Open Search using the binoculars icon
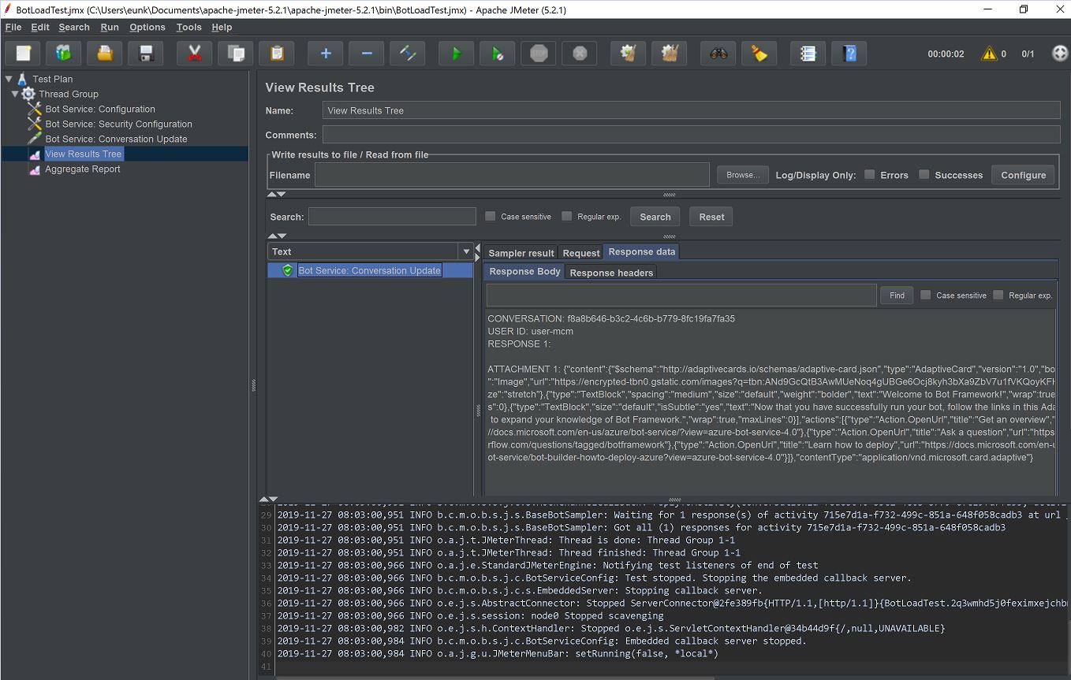1071x680 pixels. click(718, 54)
